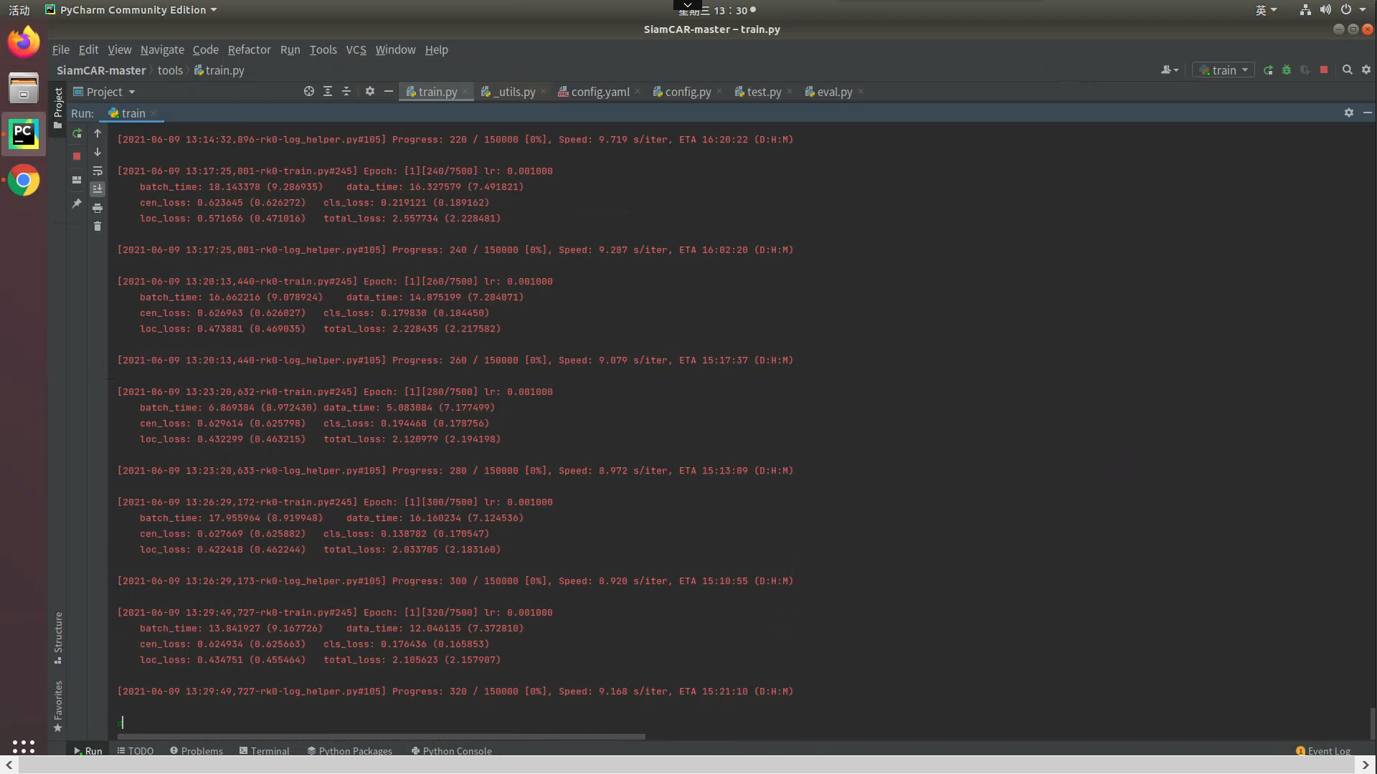Collapse all in Project toolbar
Image resolution: width=1377 pixels, height=774 pixels.
point(346,92)
